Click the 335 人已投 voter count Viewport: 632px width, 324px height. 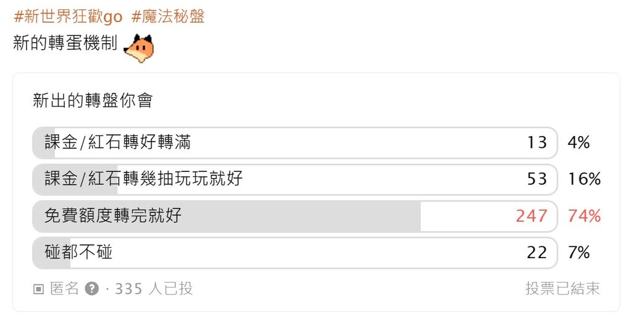[154, 288]
